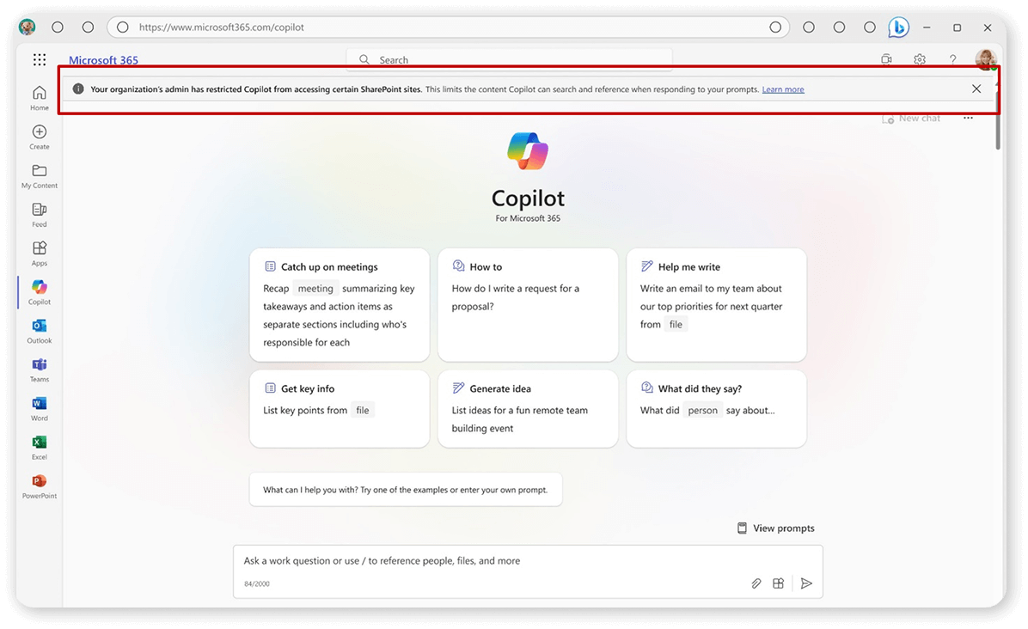Screen dimensions: 1028x629
Task: Open View prompts
Action: [776, 528]
